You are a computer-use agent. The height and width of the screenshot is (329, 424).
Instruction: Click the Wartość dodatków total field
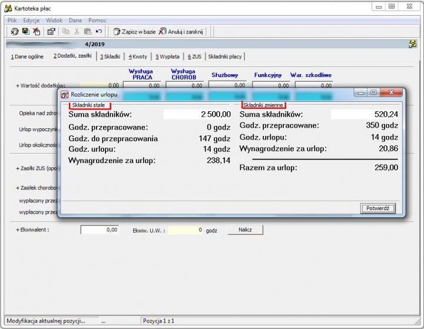point(100,85)
